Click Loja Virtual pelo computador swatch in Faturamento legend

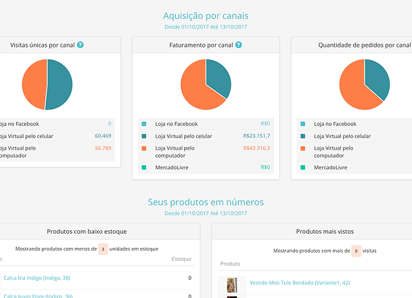pos(144,148)
